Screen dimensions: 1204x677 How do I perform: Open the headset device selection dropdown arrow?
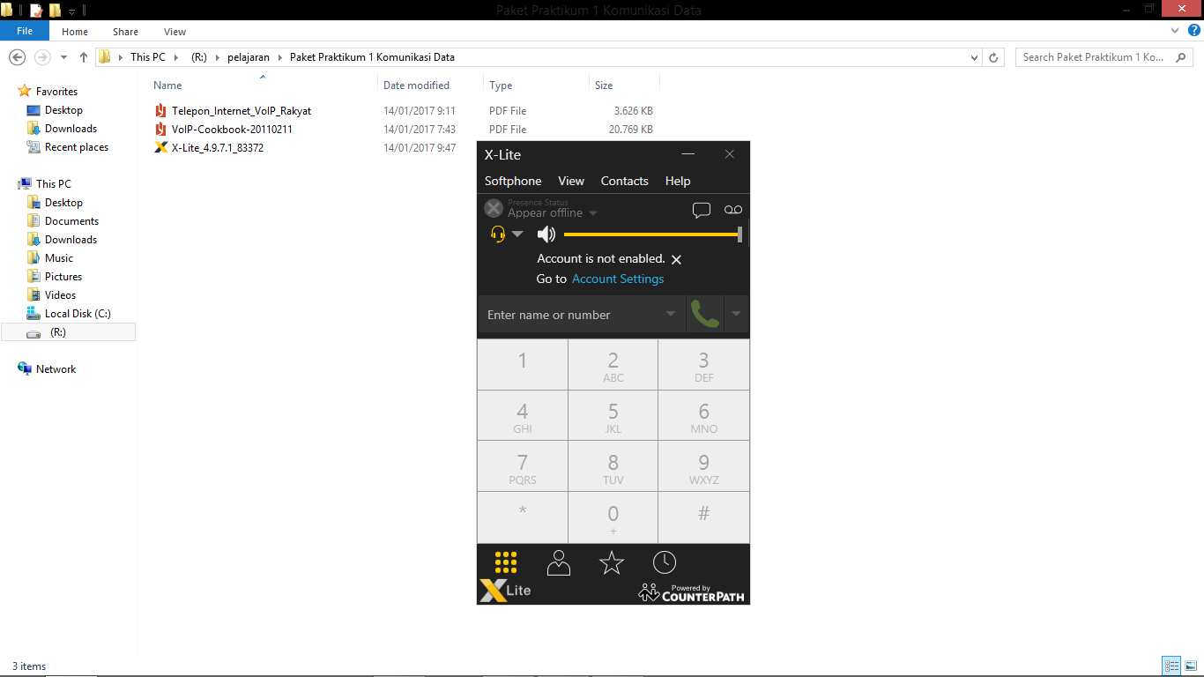click(x=516, y=234)
